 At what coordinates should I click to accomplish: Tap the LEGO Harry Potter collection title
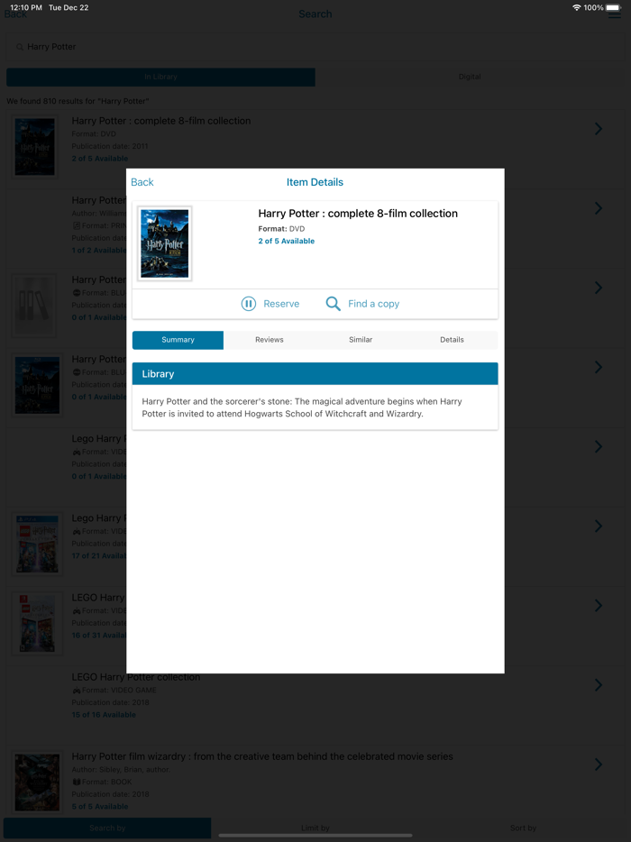[x=136, y=677]
